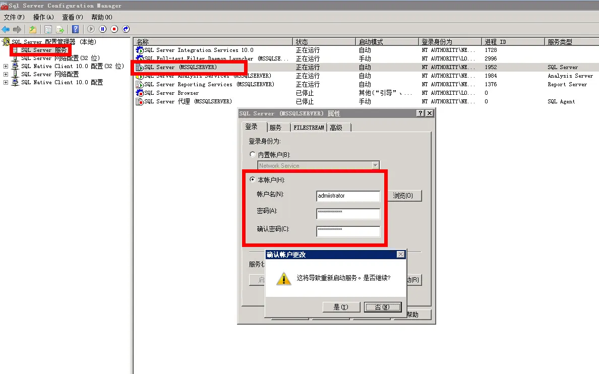Click process ID 2996 cell
This screenshot has height=374, width=599.
pyautogui.click(x=491, y=58)
